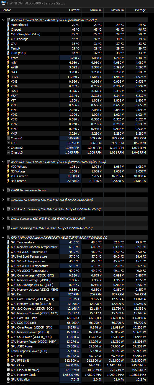
Task: Click the Motherboard thermometer icon
Action: 8,25
